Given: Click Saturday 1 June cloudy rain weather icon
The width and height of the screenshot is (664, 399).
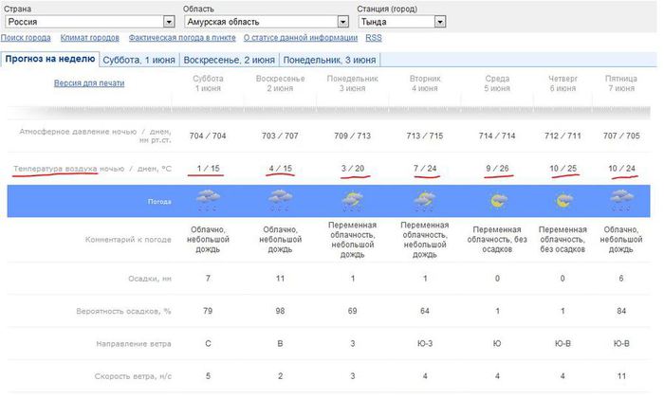Looking at the screenshot, I should [x=208, y=201].
